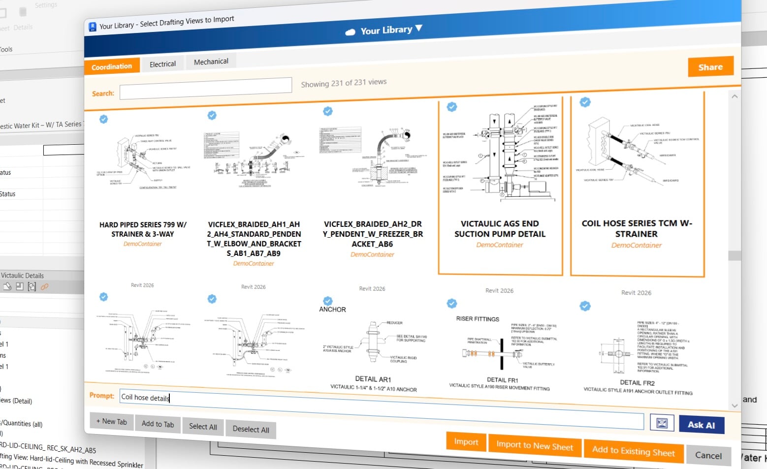This screenshot has width=767, height=469.
Task: Click the Add to Tab button
Action: pos(158,424)
